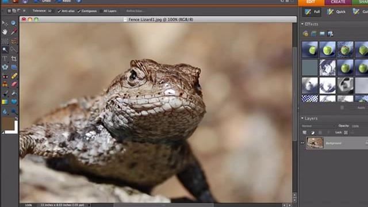The width and height of the screenshot is (368, 207).
Task: Collapse the Layers panel
Action: [x=302, y=118]
